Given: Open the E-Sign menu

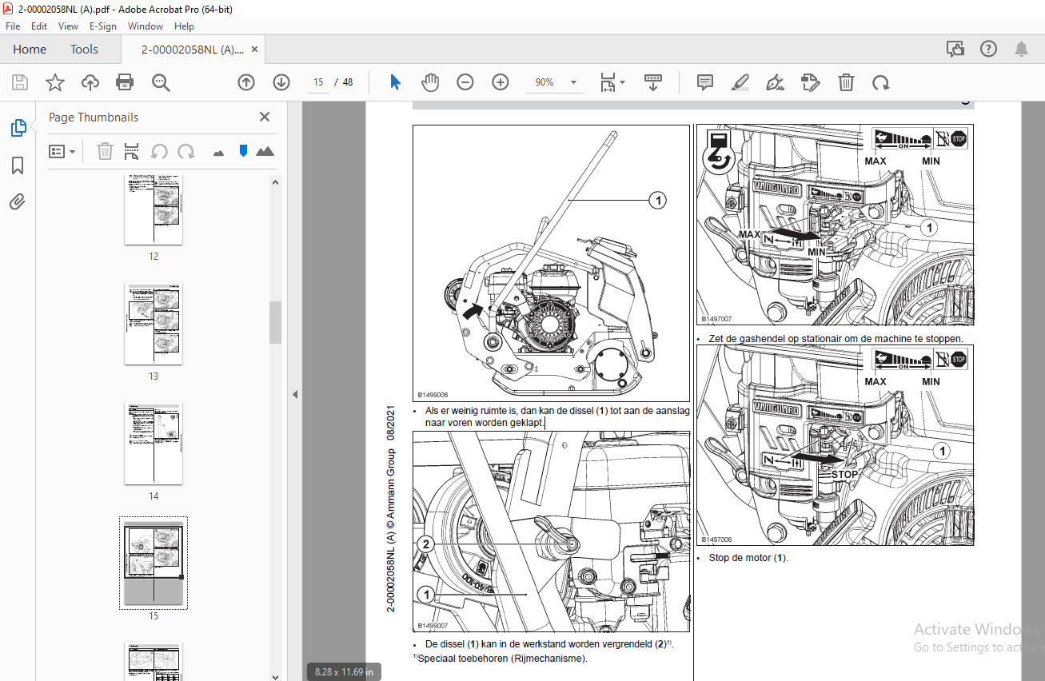Looking at the screenshot, I should coord(103,26).
